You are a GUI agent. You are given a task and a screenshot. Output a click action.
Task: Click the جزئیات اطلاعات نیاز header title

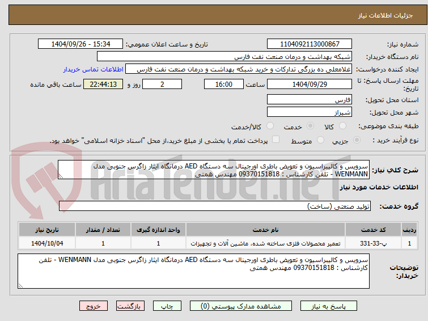coord(385,15)
